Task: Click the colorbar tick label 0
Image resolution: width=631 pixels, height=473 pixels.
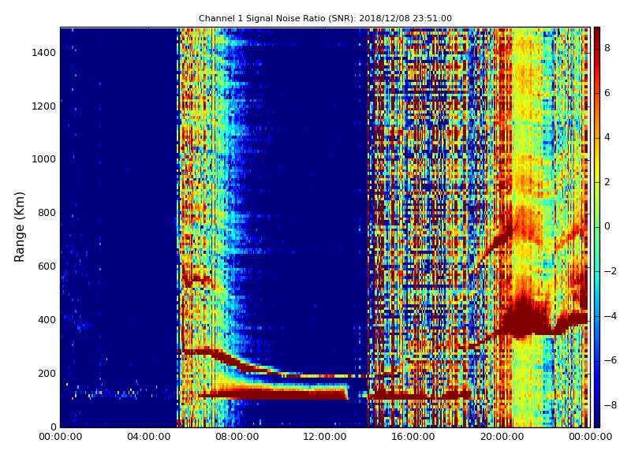Action: pyautogui.click(x=607, y=226)
